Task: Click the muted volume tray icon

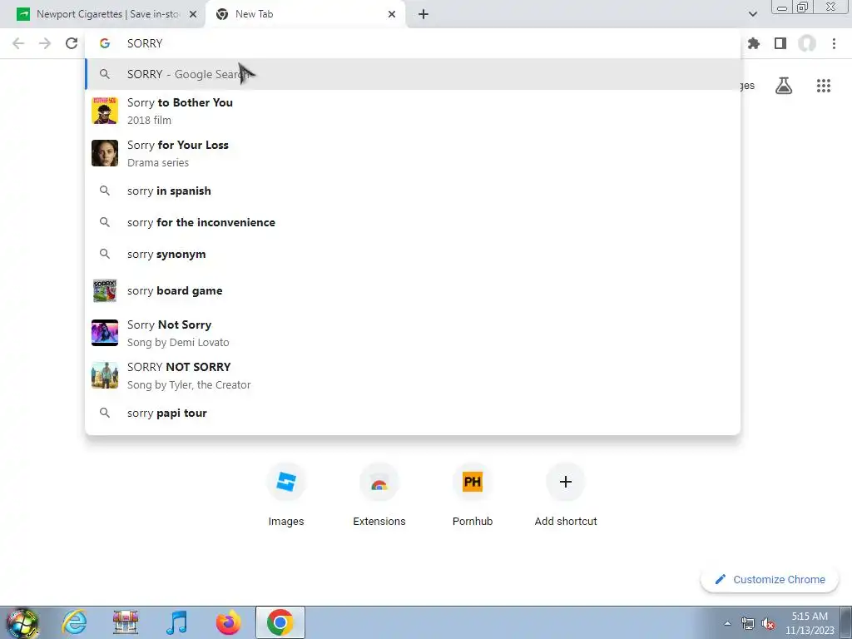Action: pos(768,624)
